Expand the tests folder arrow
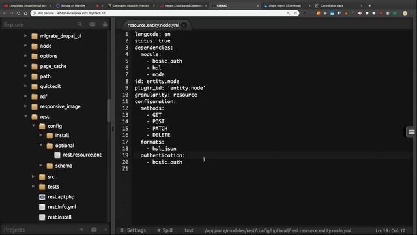The height and width of the screenshot is (235, 417). click(33, 187)
